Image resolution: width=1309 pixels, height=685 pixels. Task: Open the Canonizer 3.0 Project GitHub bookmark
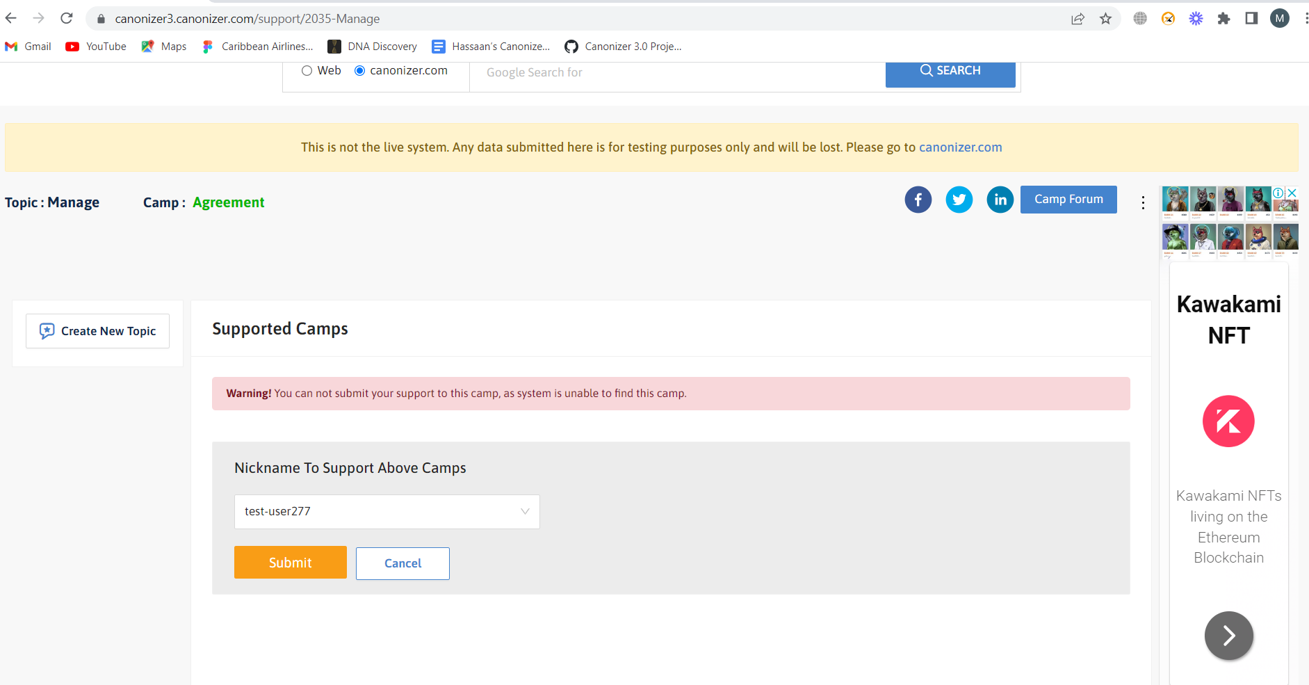click(622, 47)
